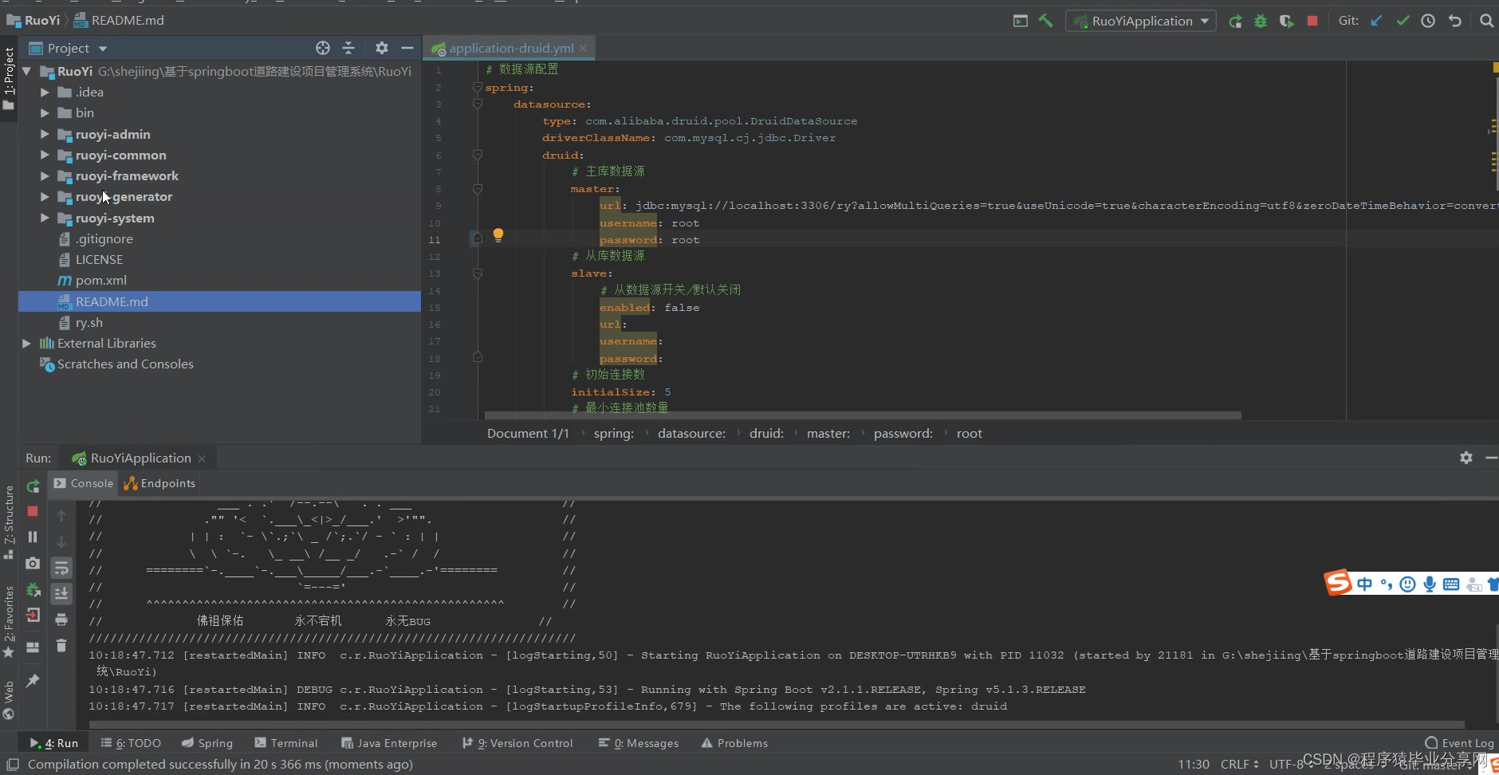Click the Build project hammer icon
The height and width of the screenshot is (775, 1499).
(x=1045, y=21)
